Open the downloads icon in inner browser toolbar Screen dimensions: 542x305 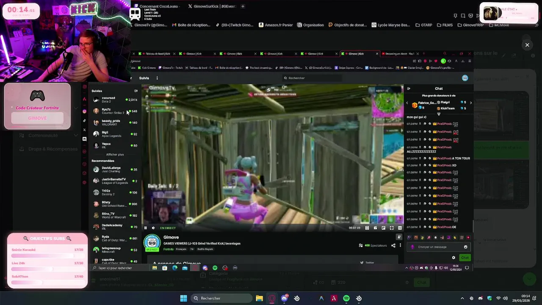(462, 61)
